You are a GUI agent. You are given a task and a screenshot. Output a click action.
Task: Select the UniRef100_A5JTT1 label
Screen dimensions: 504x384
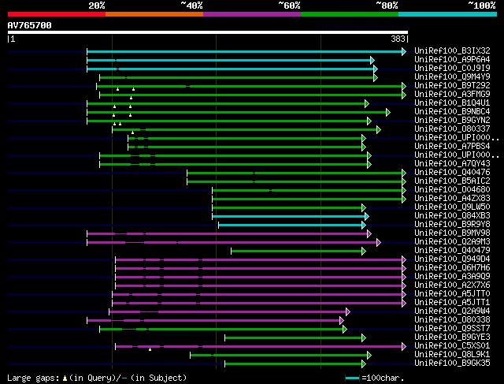point(452,303)
